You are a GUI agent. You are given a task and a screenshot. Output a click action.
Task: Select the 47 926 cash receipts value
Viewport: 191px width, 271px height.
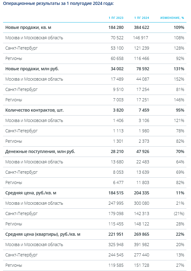pyautogui.click(x=143, y=151)
